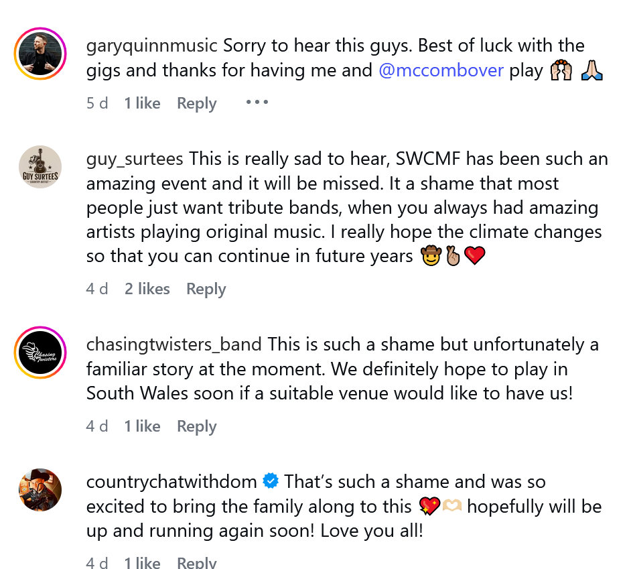Screen dimensions: 629x569
Task: View the 1 like on chasingtwisters_band's comment
Action: (x=142, y=426)
